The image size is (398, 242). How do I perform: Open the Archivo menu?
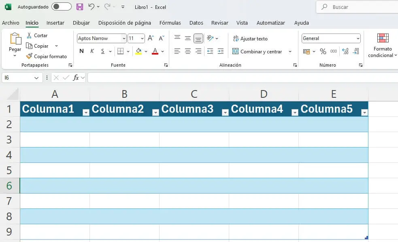pos(11,23)
